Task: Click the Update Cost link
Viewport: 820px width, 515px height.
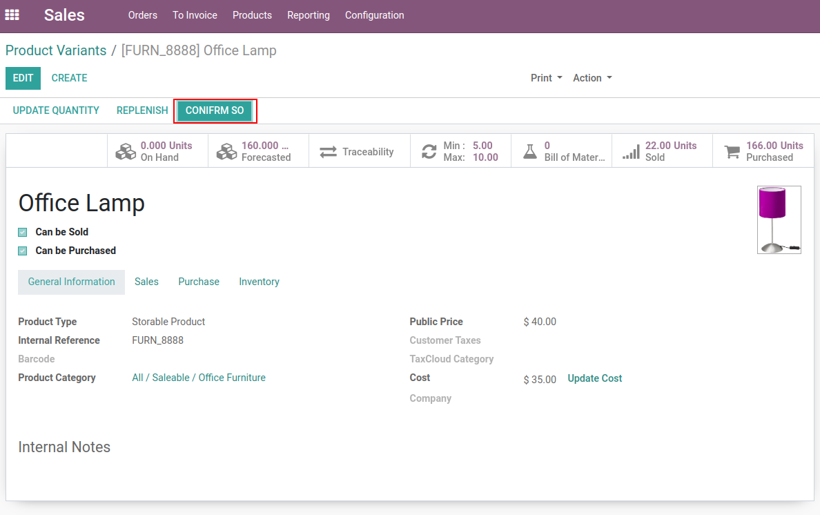Action: pos(594,378)
